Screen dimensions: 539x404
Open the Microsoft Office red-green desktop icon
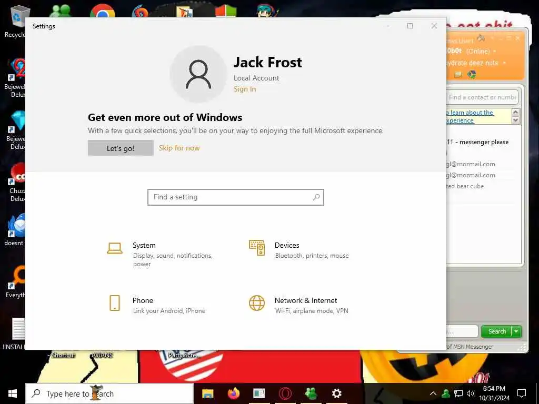tap(226, 11)
